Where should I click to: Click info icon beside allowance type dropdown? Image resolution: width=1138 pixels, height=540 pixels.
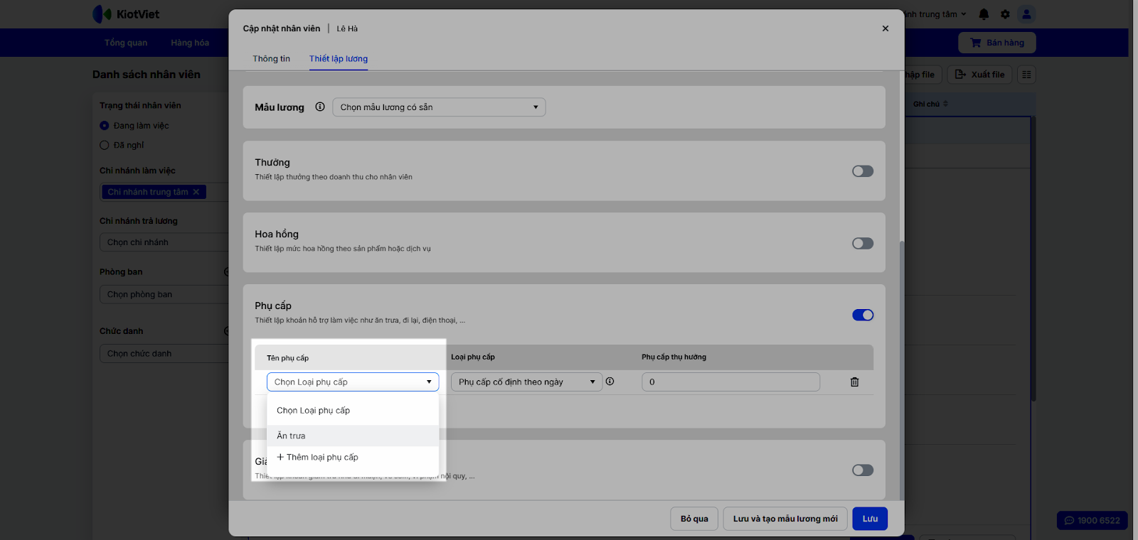click(610, 382)
